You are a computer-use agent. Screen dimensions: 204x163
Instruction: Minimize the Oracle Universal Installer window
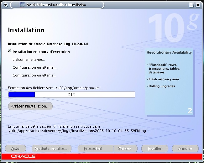(x=191, y=5)
